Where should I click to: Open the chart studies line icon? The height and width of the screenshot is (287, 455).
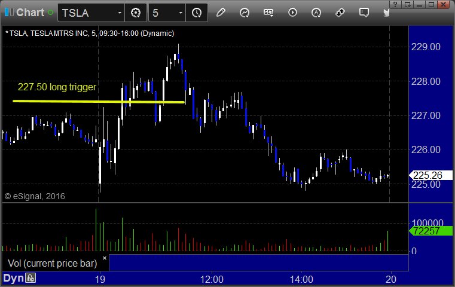(x=245, y=13)
